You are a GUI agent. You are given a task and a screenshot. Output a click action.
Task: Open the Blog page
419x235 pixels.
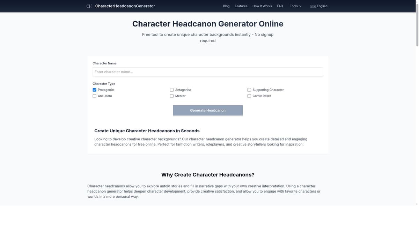point(226,6)
